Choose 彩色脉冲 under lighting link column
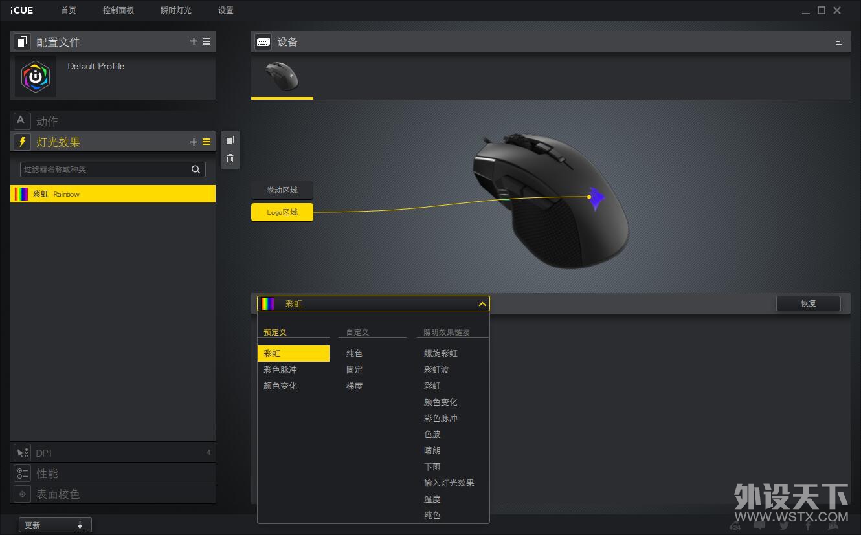This screenshot has height=535, width=861. pyautogui.click(x=441, y=419)
